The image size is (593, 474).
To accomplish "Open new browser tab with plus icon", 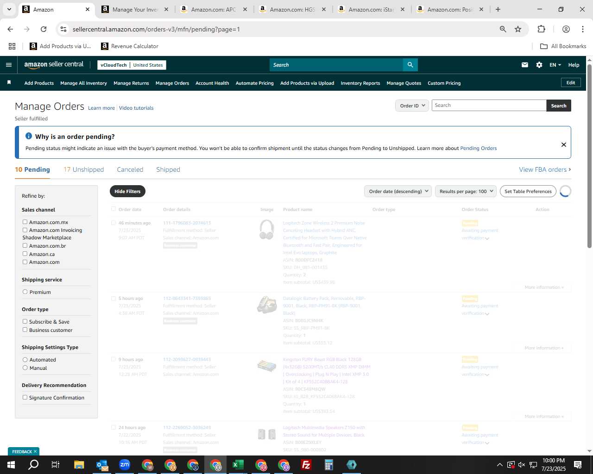I will [498, 9].
